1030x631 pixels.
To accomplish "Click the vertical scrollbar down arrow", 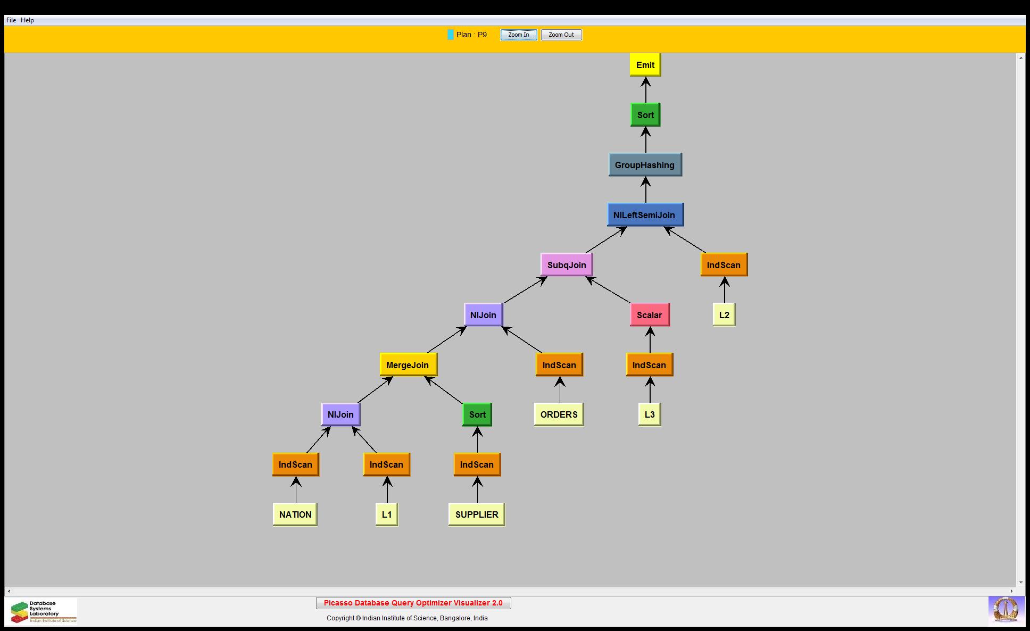I will click(x=1020, y=583).
